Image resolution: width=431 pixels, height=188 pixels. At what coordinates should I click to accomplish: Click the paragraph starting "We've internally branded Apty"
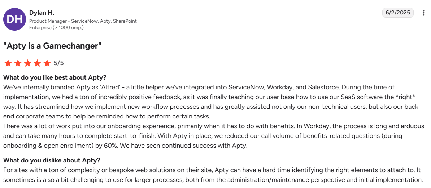(212, 102)
